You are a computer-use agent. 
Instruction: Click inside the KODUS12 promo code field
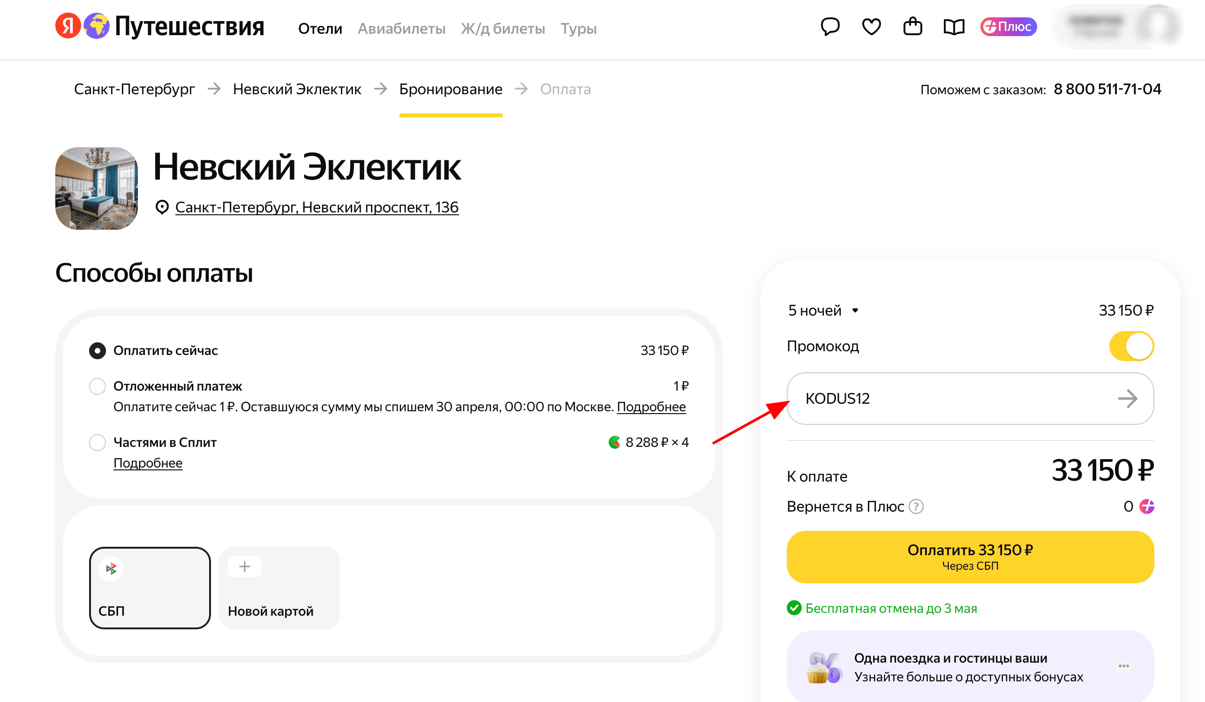(909, 398)
